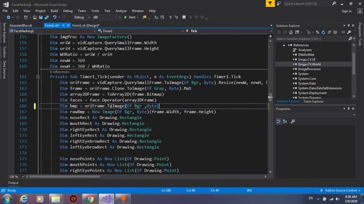Open the Output panel tab
Viewport: 364px width, 204px height.
tap(13, 182)
